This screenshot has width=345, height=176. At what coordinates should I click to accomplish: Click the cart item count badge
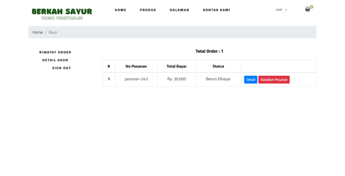tap(311, 7)
